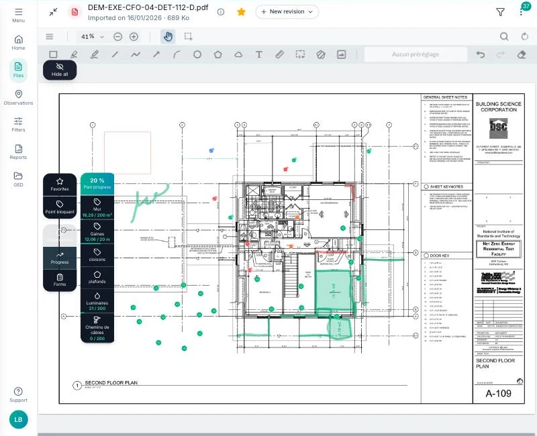Screen dimensions: 537x436
Task: Select the Mur progress tag
Action: pyautogui.click(x=97, y=208)
